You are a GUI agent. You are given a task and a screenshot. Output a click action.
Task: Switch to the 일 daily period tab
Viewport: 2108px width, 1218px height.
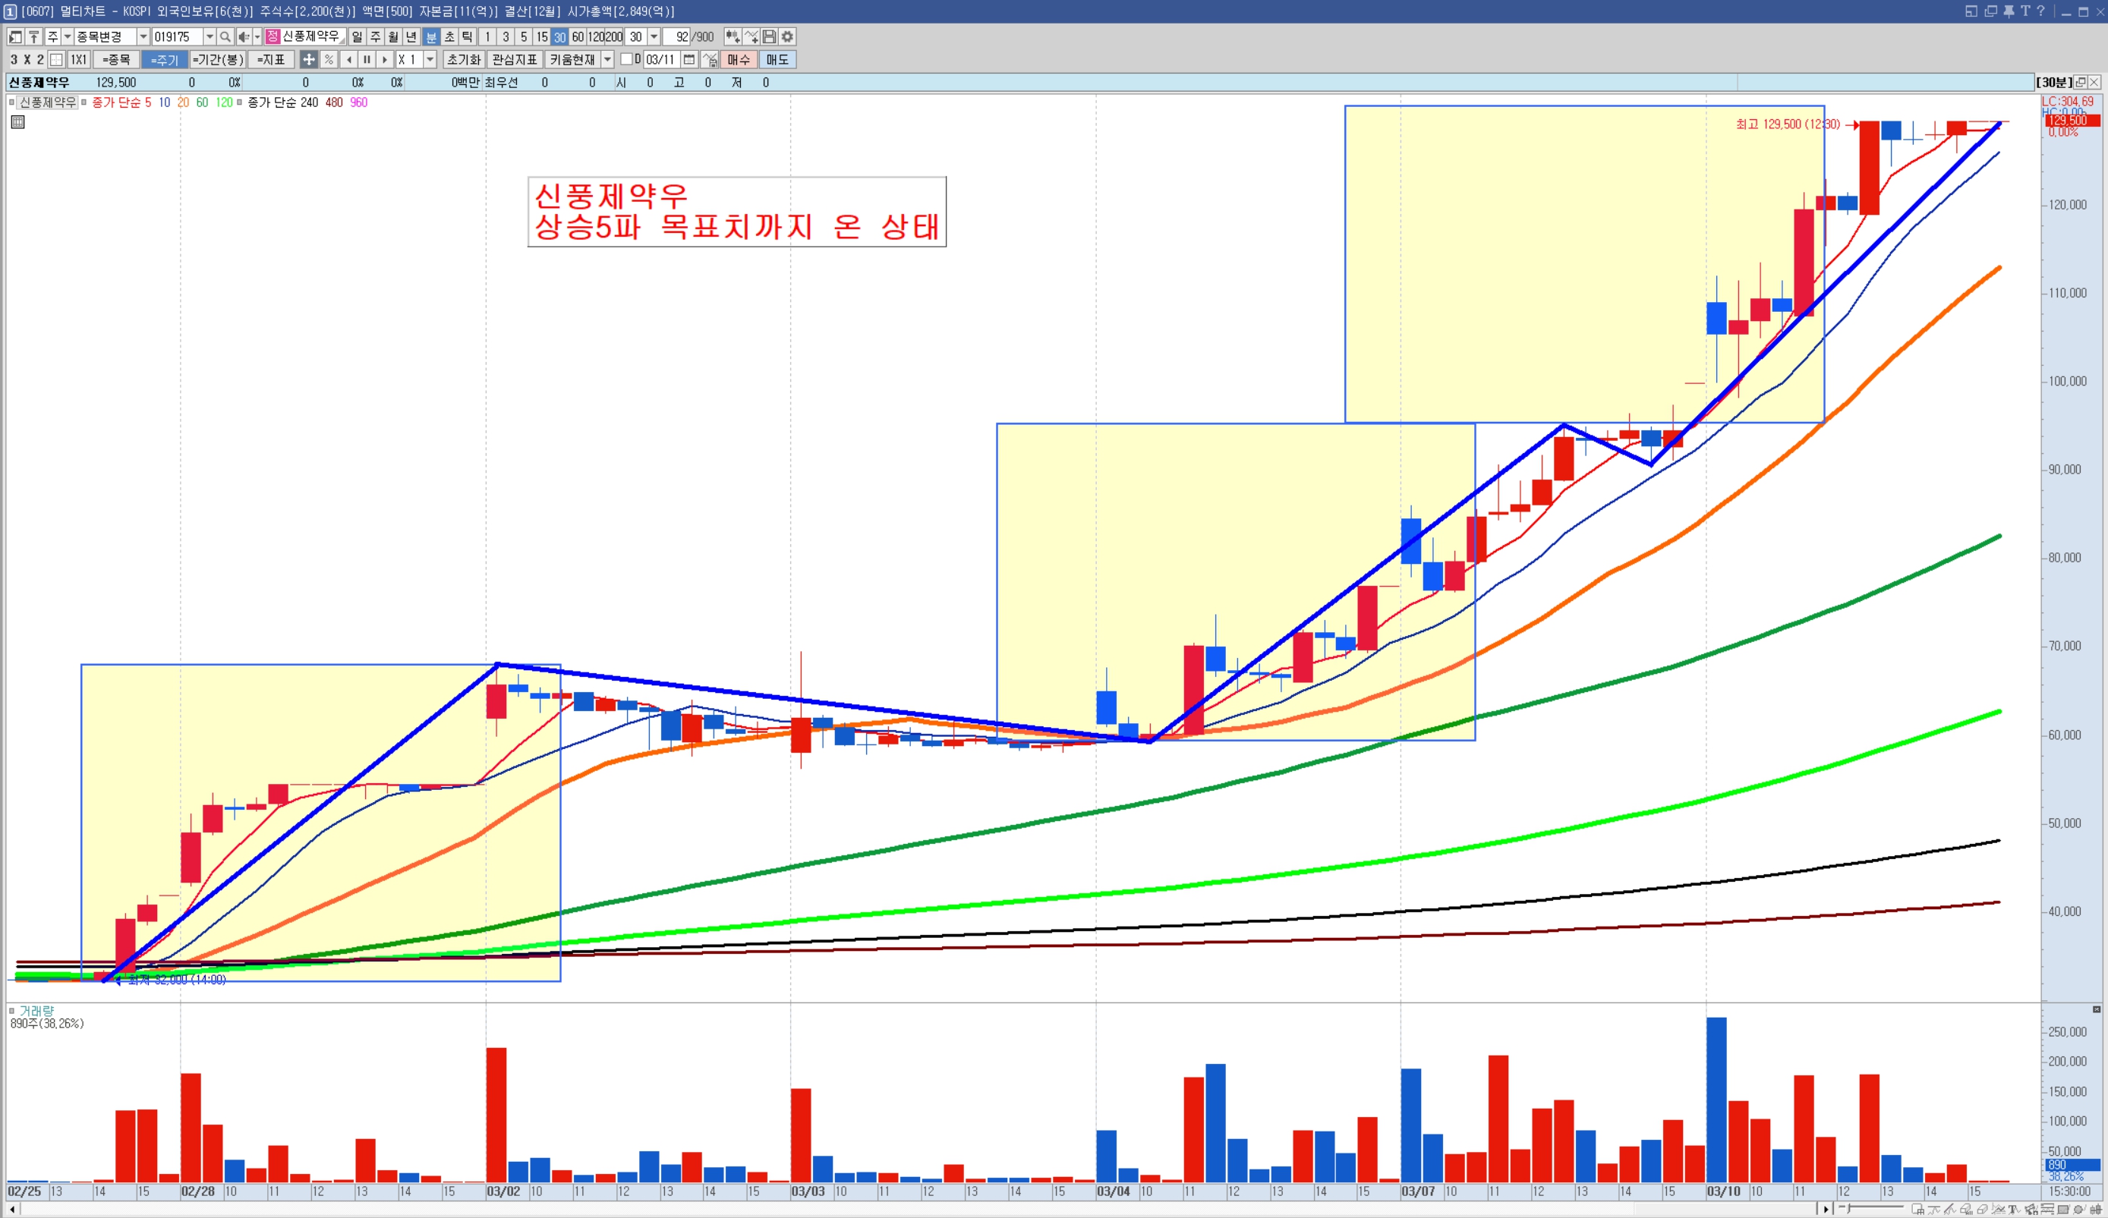pos(358,37)
